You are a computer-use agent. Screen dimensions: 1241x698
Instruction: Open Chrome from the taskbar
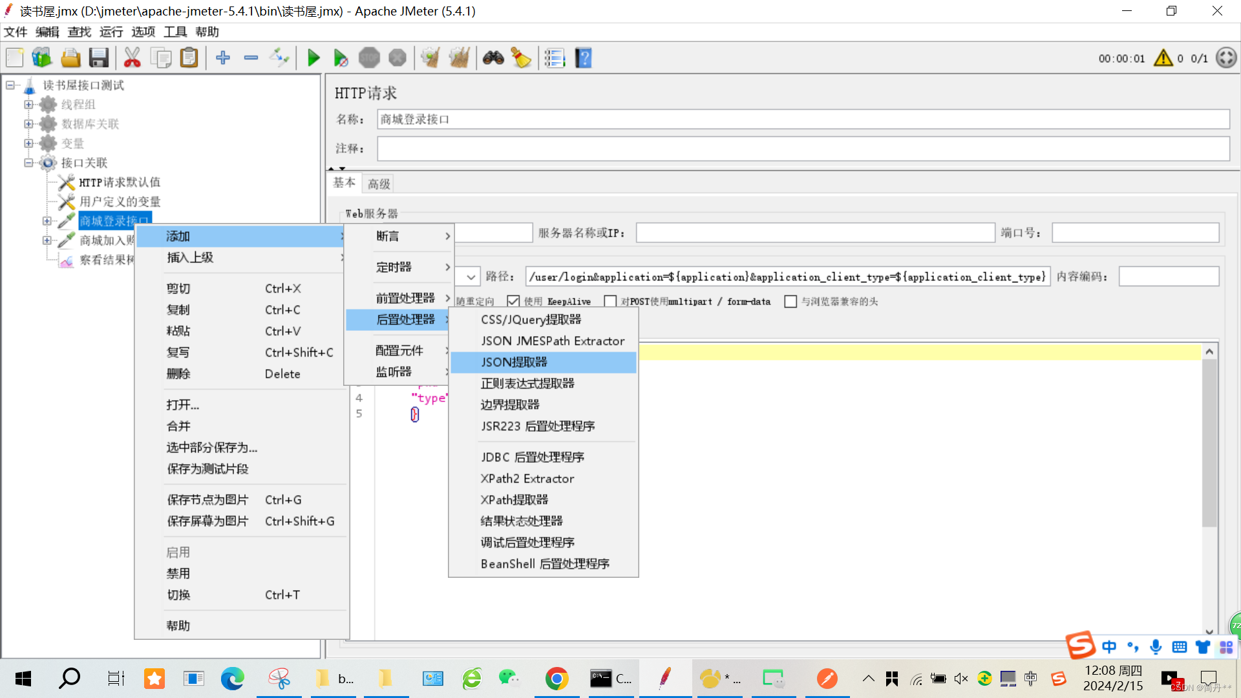(x=557, y=679)
